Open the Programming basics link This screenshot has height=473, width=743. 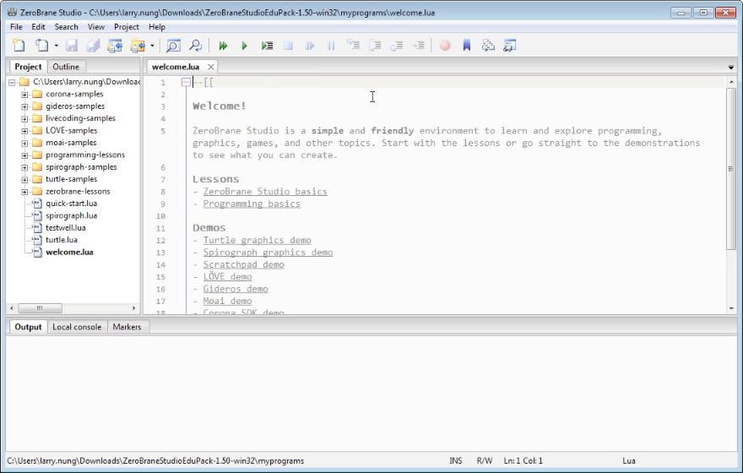[252, 204]
